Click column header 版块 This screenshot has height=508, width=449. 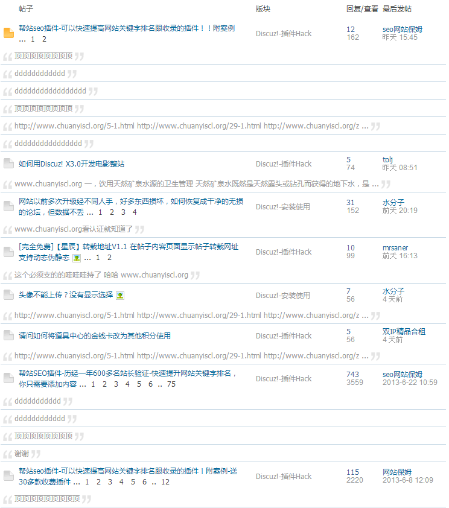click(x=263, y=8)
